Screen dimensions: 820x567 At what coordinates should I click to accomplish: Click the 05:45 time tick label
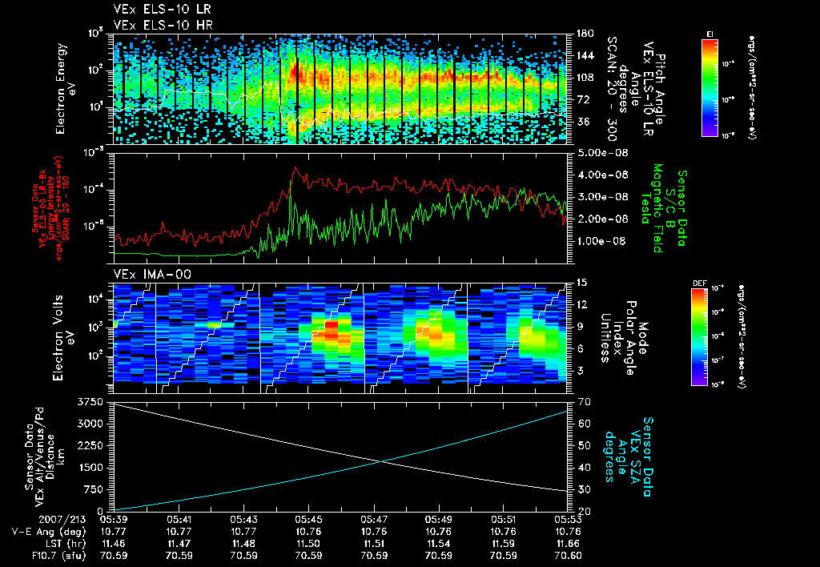[308, 520]
